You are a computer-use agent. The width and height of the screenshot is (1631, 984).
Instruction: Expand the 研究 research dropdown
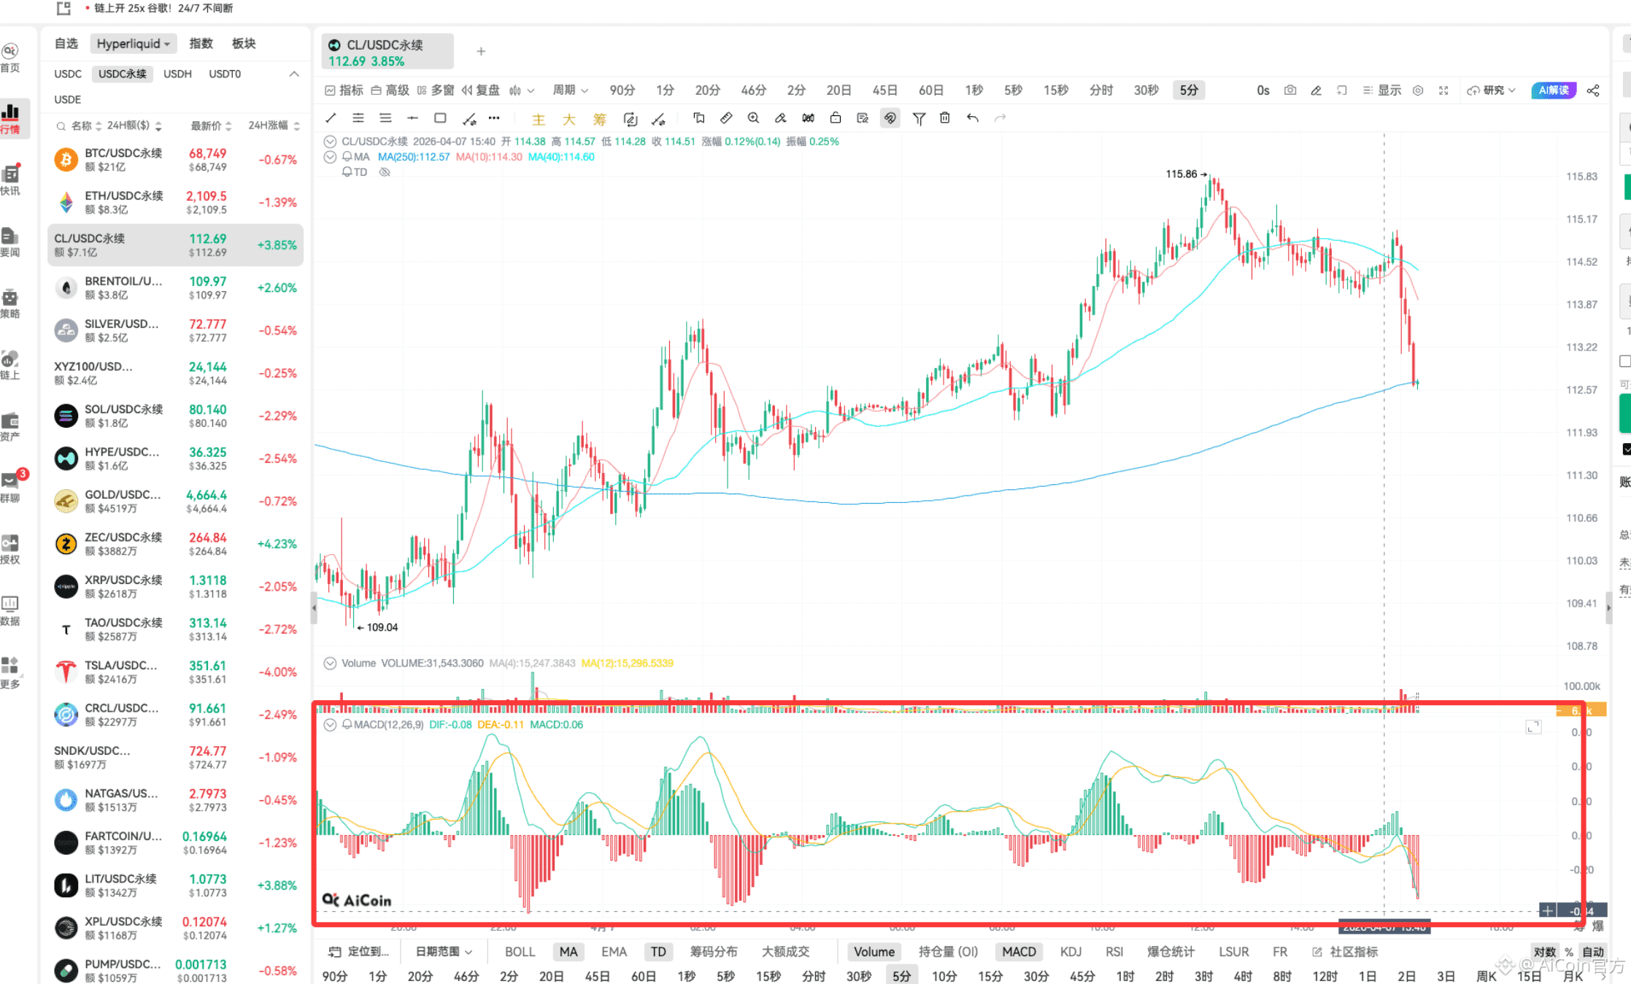1492,91
